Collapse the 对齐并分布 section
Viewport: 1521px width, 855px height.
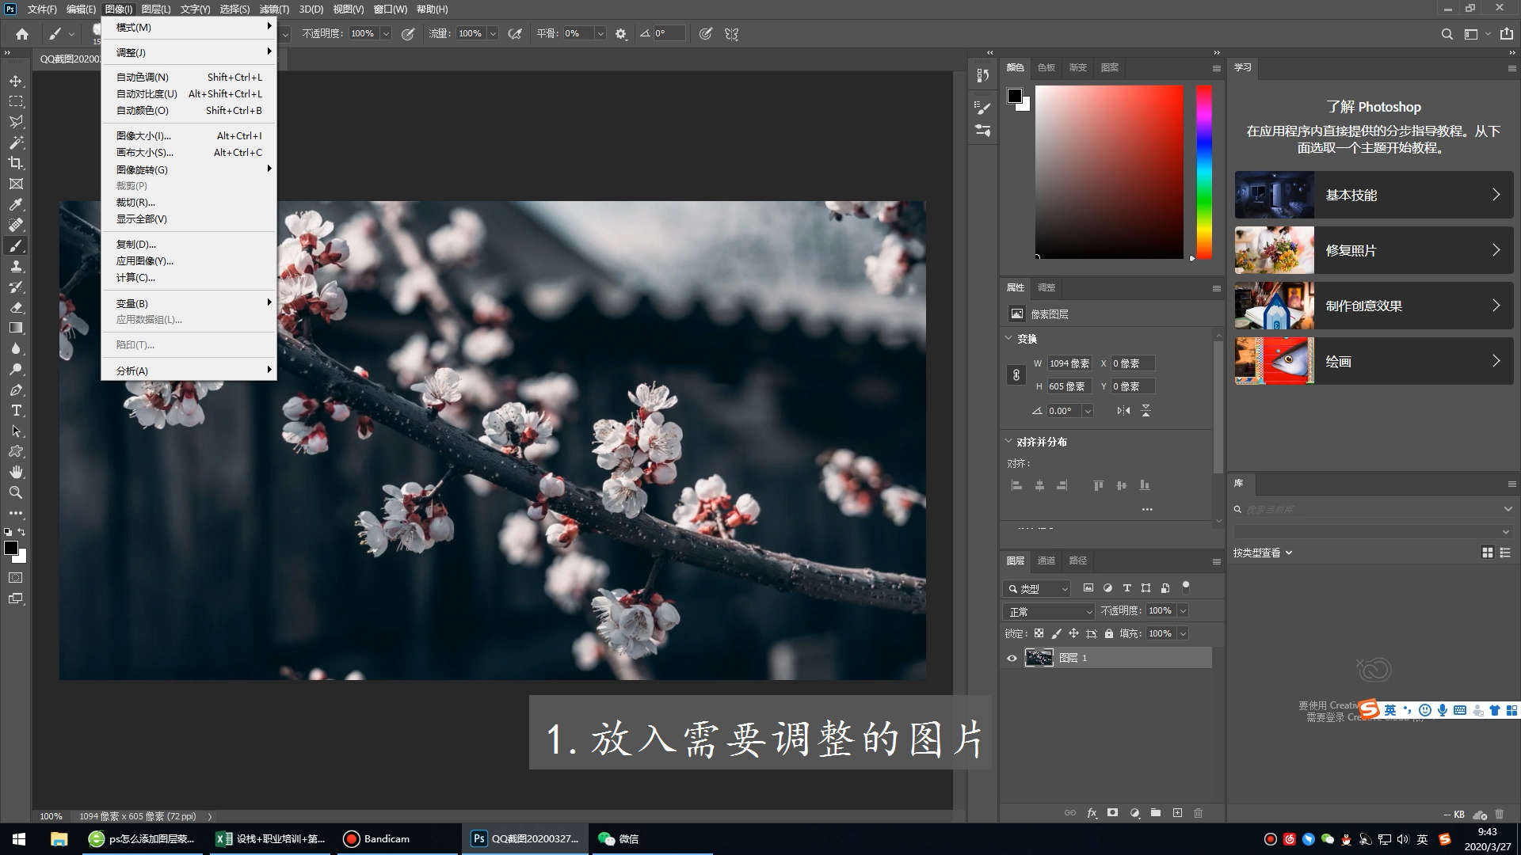1008,441
